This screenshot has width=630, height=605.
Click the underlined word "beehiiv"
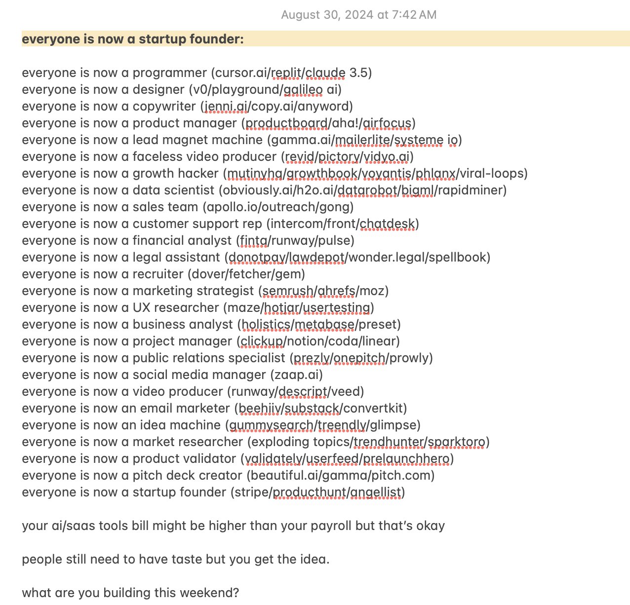tap(259, 409)
